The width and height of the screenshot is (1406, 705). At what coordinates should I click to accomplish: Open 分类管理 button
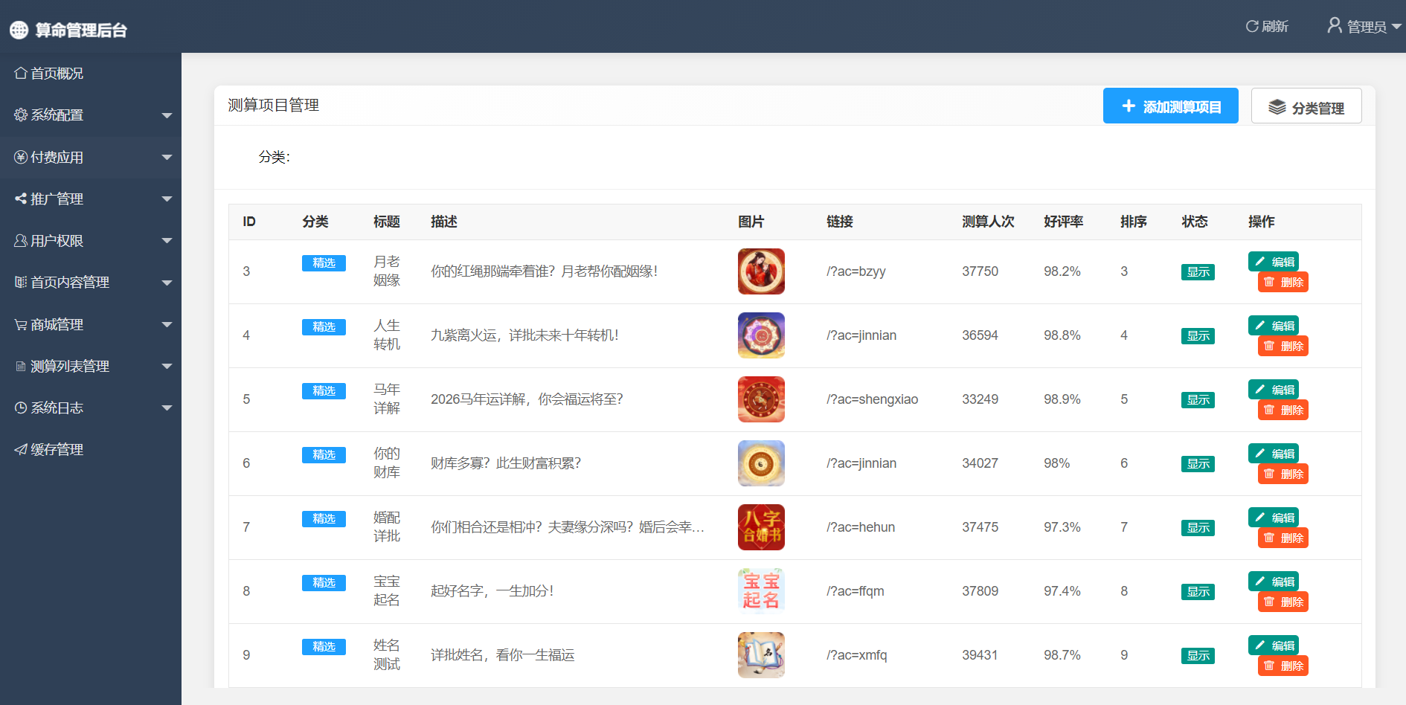pos(1306,106)
